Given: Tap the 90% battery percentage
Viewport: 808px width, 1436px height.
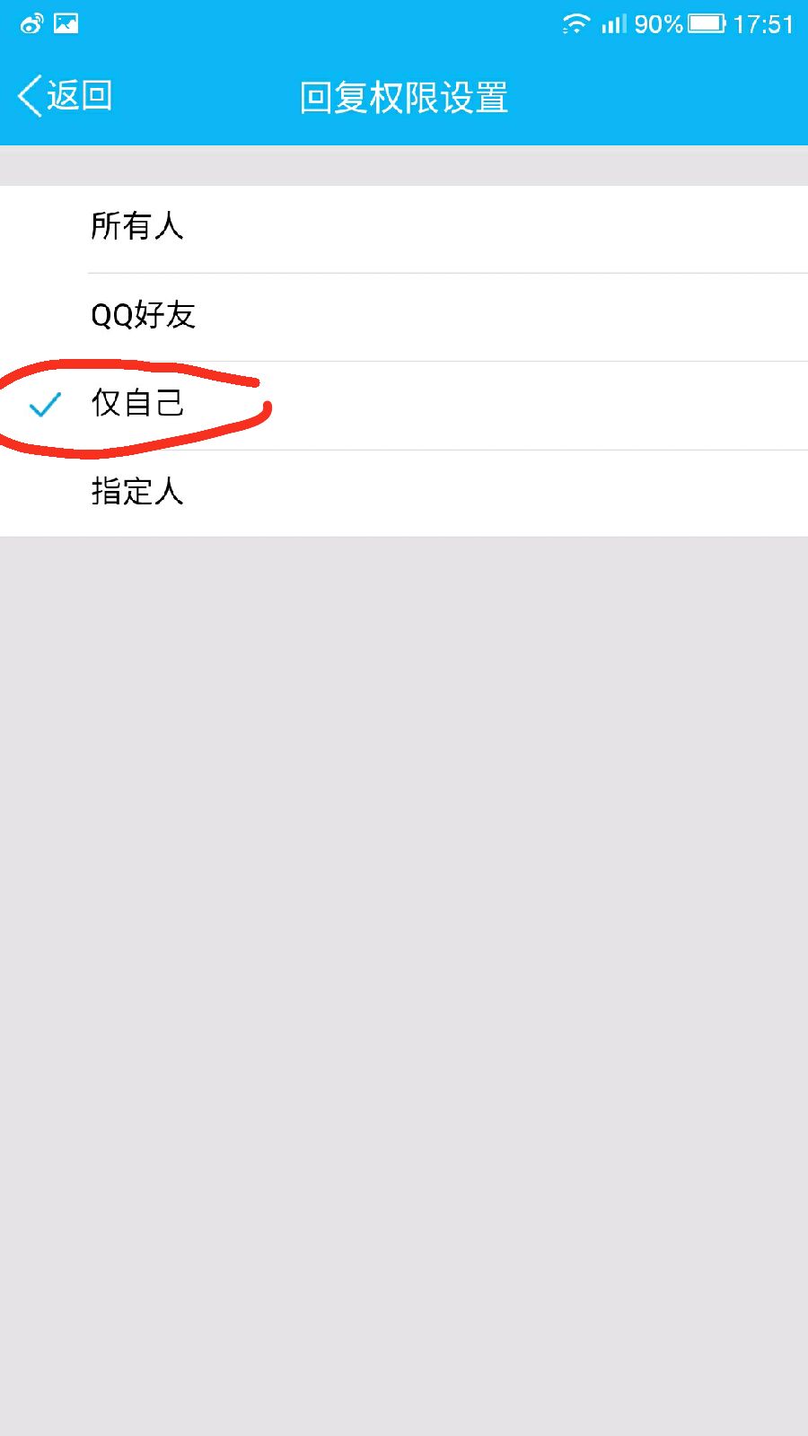Looking at the screenshot, I should [659, 24].
